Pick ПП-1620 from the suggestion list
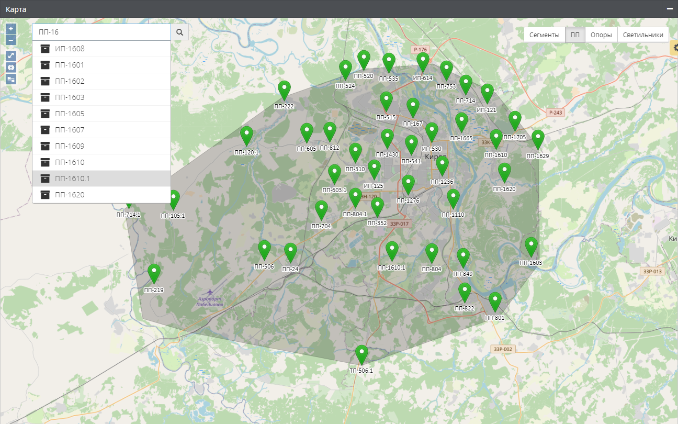Viewport: 678px width, 424px height. coord(70,195)
